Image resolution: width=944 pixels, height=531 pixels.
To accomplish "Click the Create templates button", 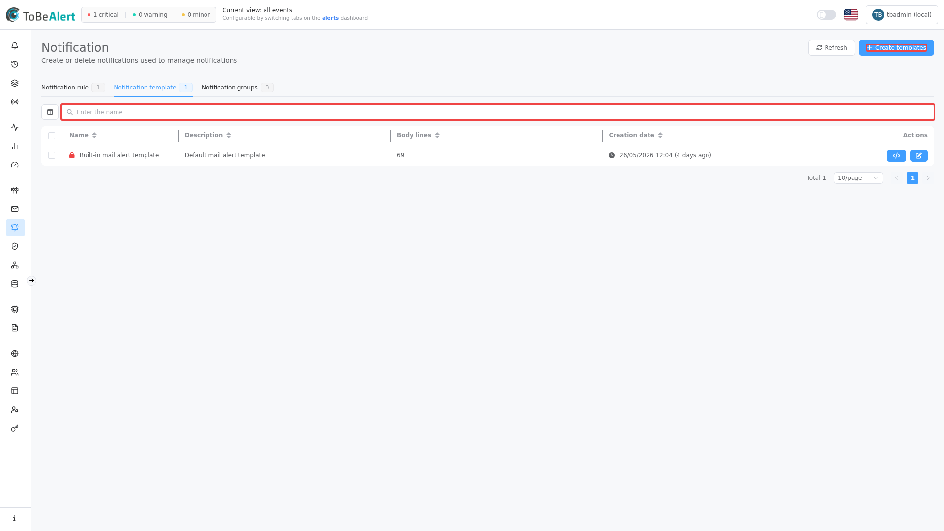I will click(896, 48).
